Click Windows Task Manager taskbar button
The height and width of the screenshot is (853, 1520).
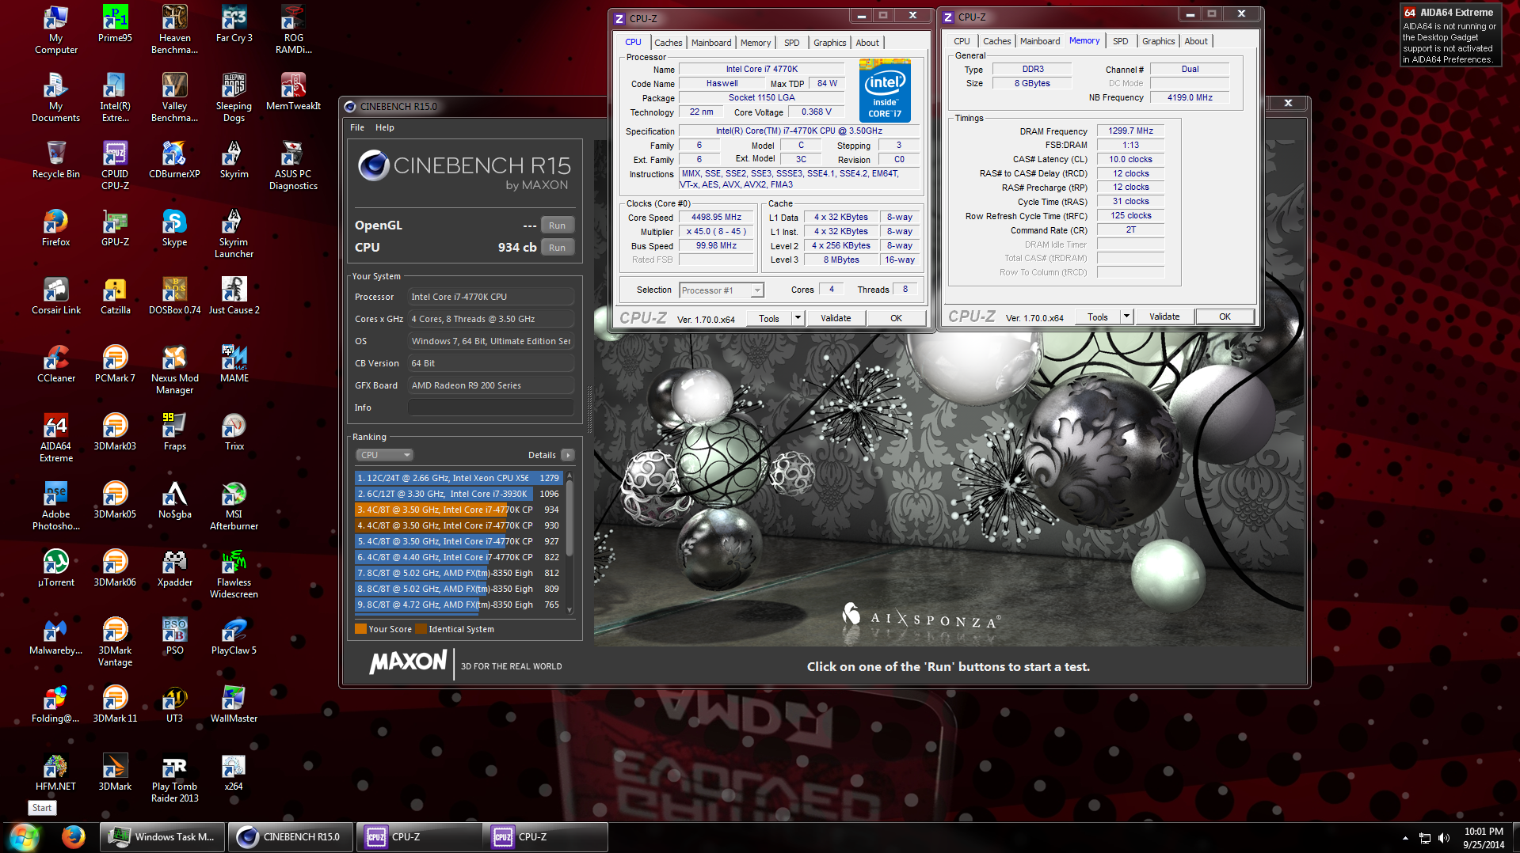(x=163, y=836)
